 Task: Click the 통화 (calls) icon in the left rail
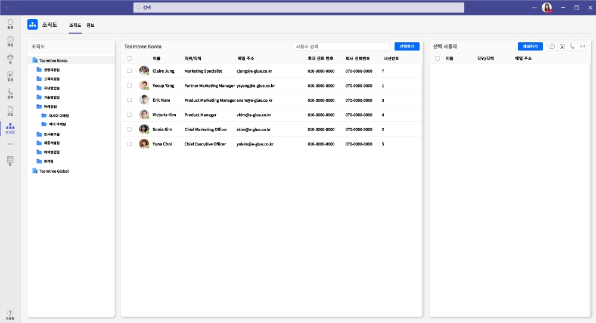pos(10,93)
